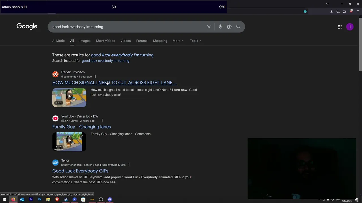Start voice search with microphone icon
The width and height of the screenshot is (362, 203).
(220, 27)
